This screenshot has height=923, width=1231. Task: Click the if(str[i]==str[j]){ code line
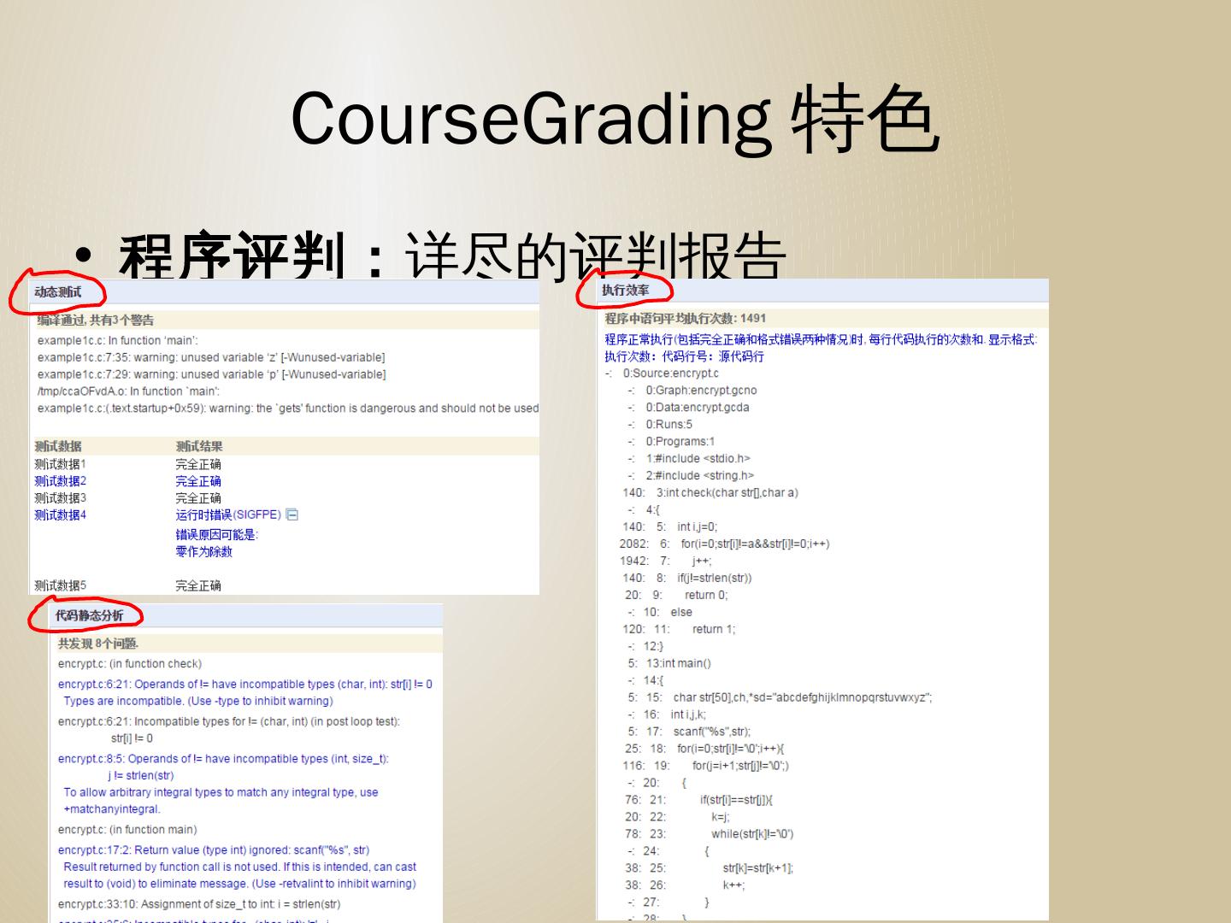[x=699, y=800]
